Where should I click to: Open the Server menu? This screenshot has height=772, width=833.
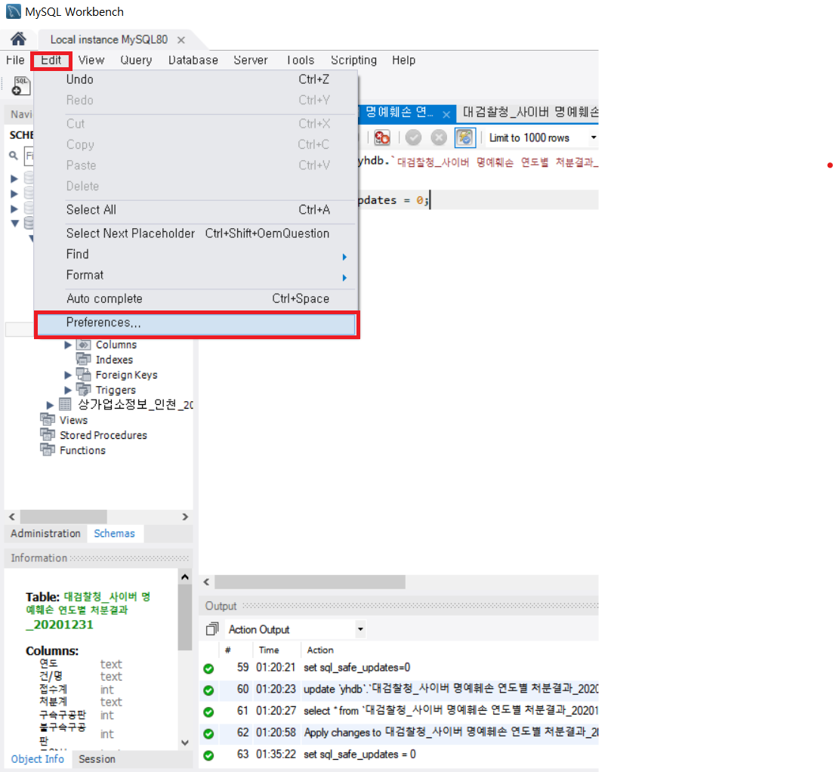point(250,60)
